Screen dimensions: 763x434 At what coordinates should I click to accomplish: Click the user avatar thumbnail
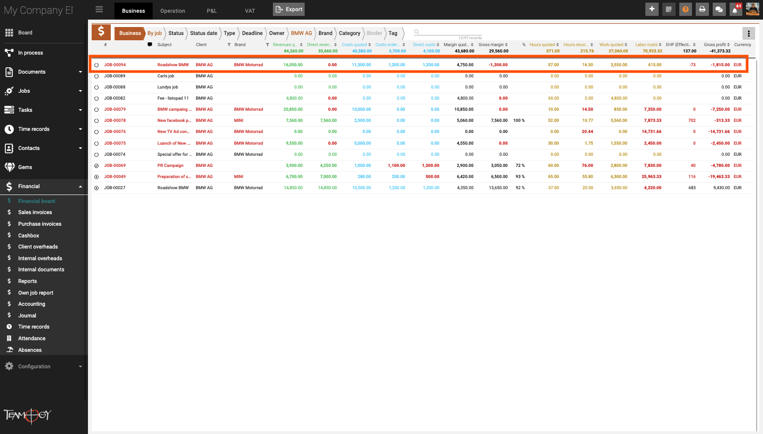pos(752,9)
